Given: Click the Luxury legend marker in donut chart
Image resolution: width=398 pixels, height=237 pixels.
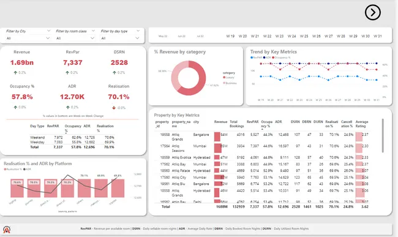Looking at the screenshot, I should tap(224, 77).
